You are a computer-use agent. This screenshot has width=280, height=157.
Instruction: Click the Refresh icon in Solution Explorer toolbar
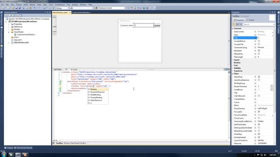pos(14,16)
